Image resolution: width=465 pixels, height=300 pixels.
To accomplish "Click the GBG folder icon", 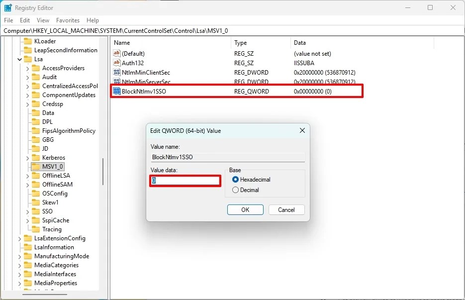I will tap(36, 139).
